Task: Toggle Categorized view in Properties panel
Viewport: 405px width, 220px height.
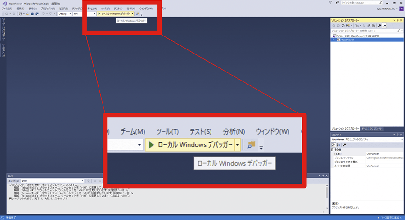Action: pyautogui.click(x=333, y=145)
